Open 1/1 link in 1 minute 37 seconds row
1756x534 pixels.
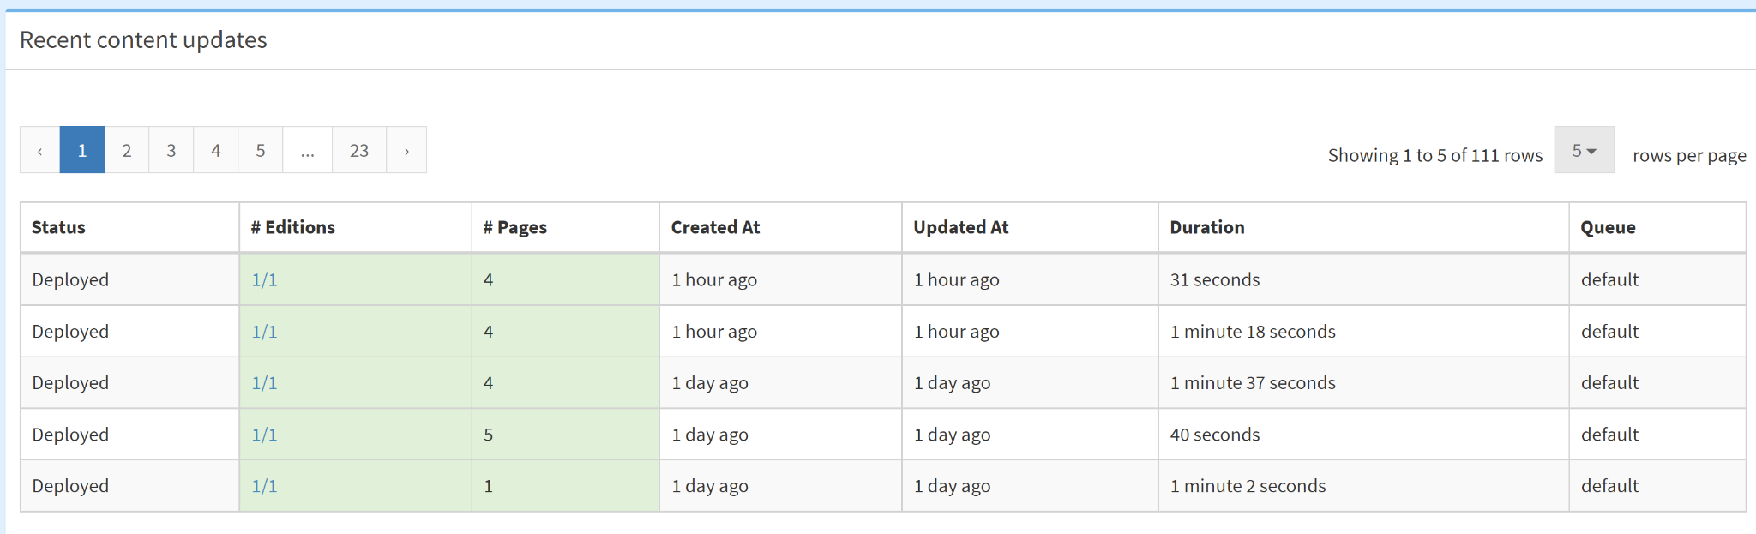tap(264, 383)
